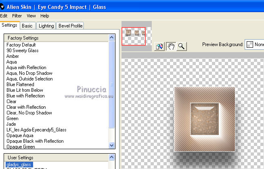Click User Settings scroll up arrow

[x=111, y=157]
